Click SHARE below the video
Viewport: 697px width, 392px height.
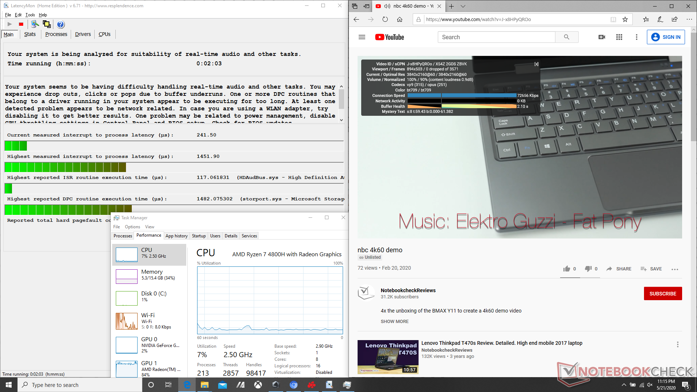[x=619, y=269]
